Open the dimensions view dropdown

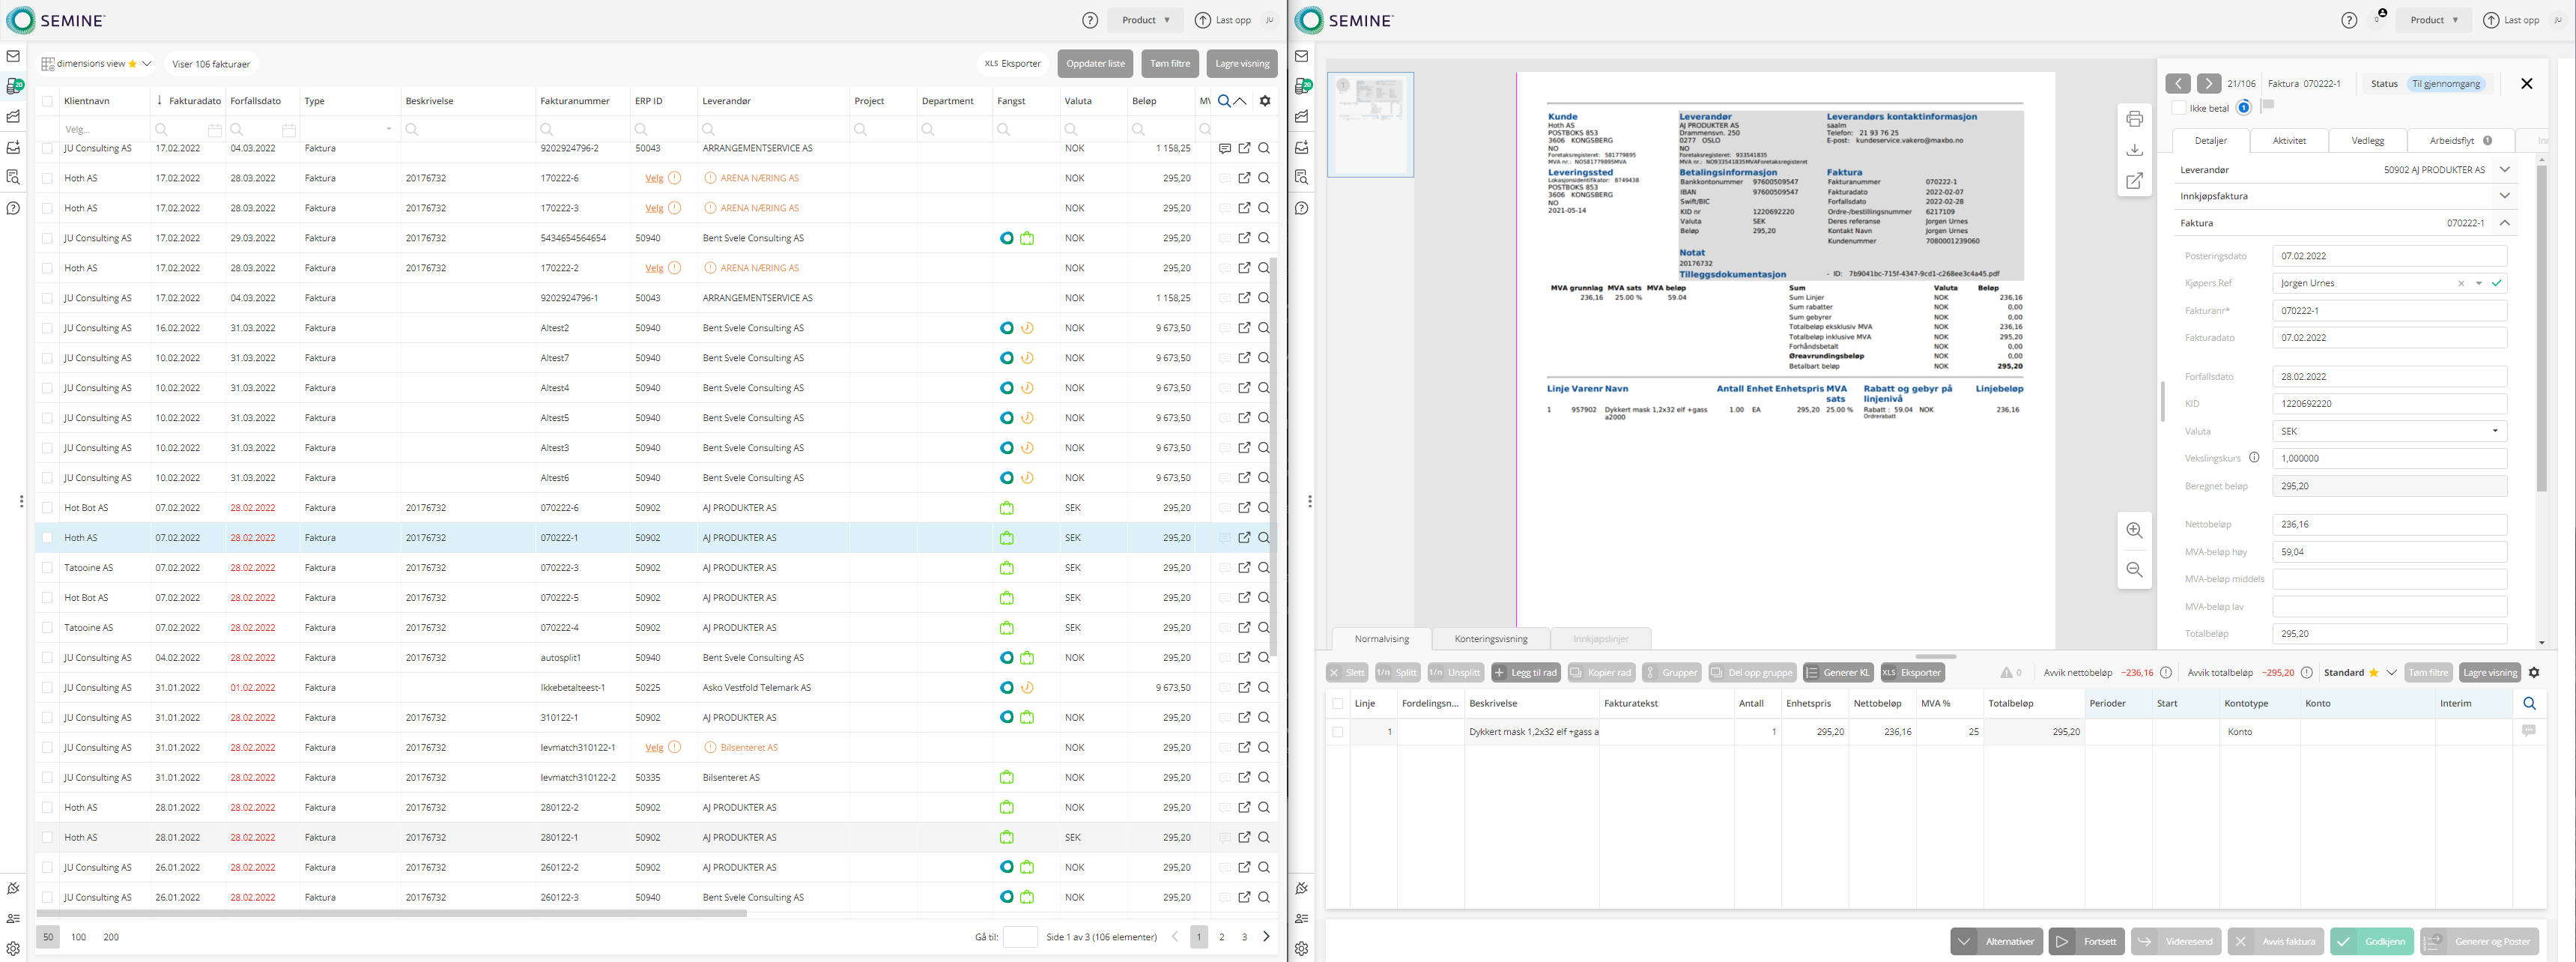click(x=147, y=64)
